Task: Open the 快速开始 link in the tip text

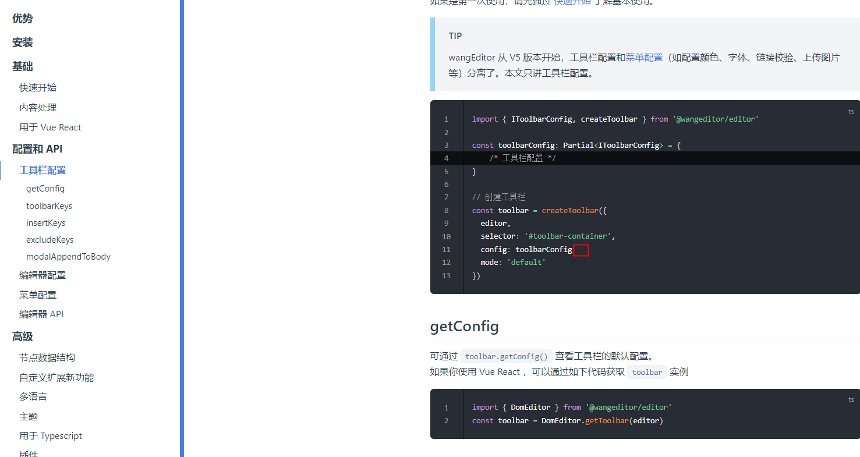Action: [x=572, y=2]
